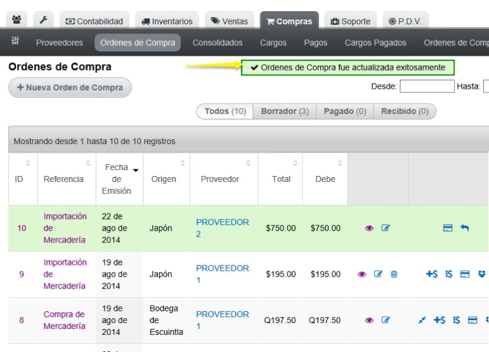Click credit card icon in order 10 row
The width and height of the screenshot is (489, 352).
pos(448,228)
